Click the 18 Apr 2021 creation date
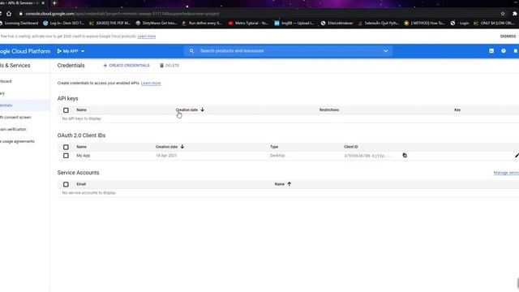 click(166, 156)
